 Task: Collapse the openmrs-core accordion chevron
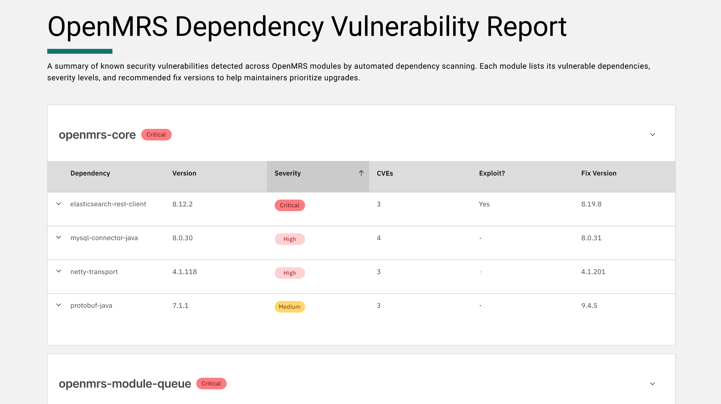point(652,135)
